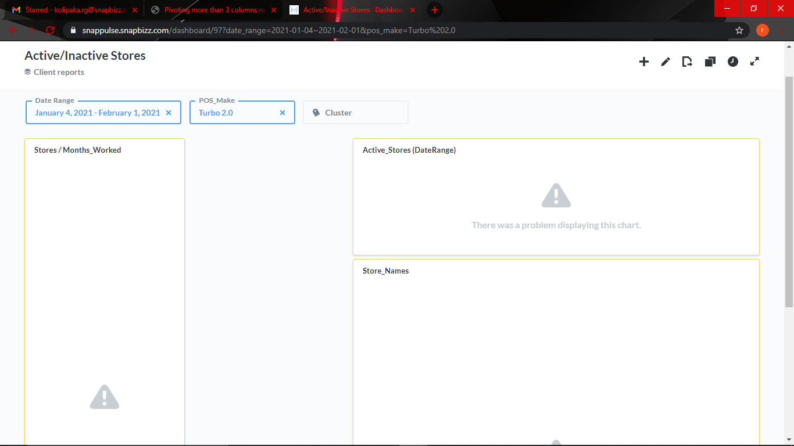Remove the Turbo 2.0 filter

[x=282, y=112]
